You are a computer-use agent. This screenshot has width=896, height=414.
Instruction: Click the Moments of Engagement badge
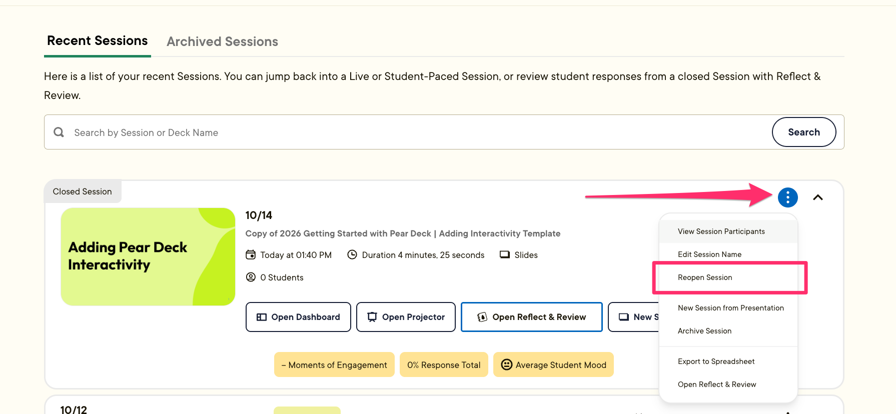[x=334, y=364]
